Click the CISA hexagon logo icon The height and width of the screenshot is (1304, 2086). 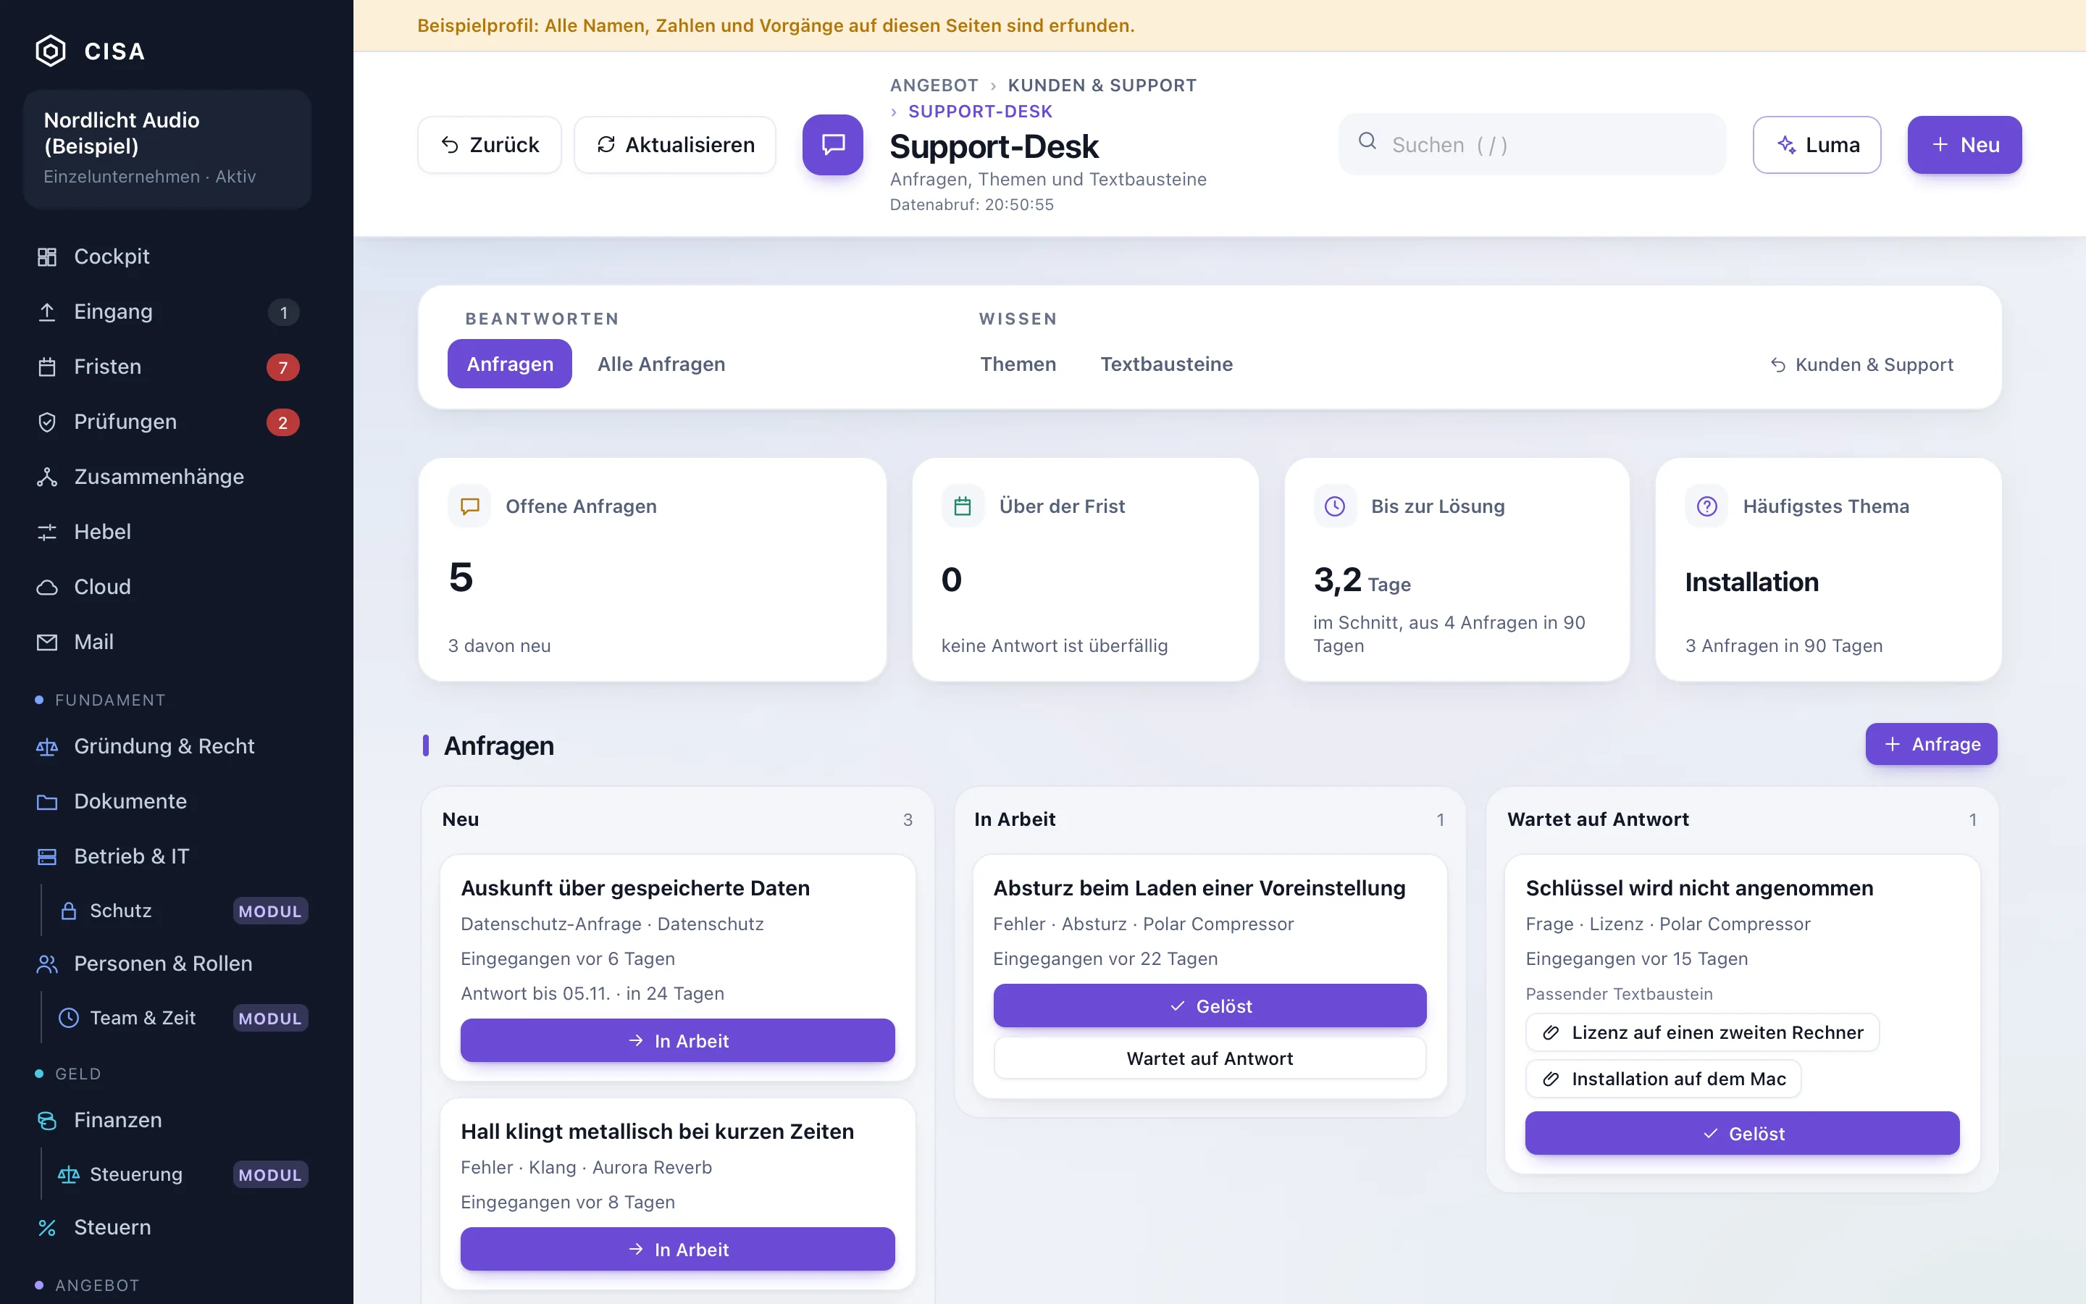click(x=50, y=51)
